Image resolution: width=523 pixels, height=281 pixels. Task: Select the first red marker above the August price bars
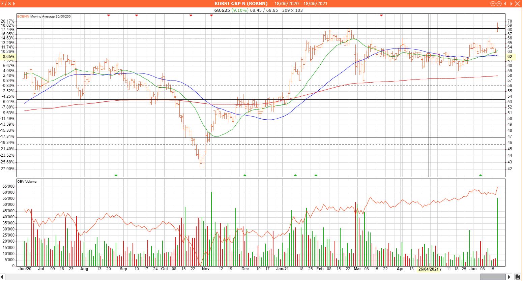coord(109,15)
